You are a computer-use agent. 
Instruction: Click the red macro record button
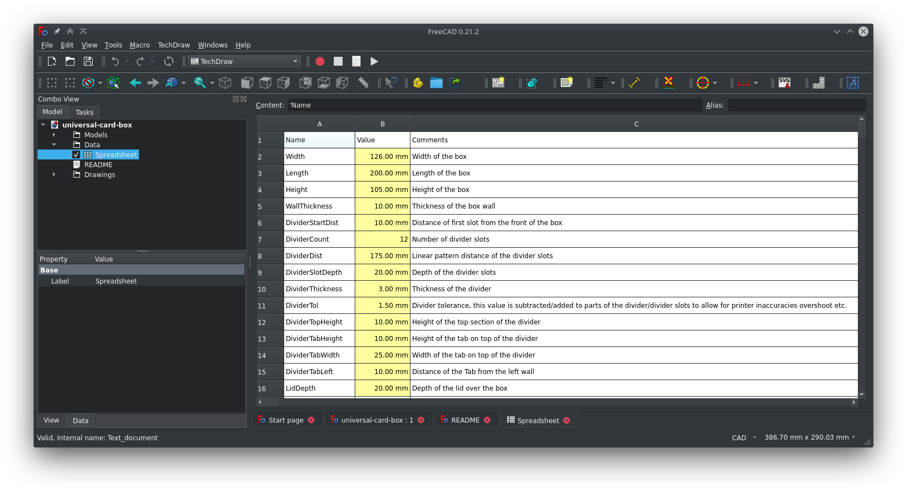(x=320, y=61)
